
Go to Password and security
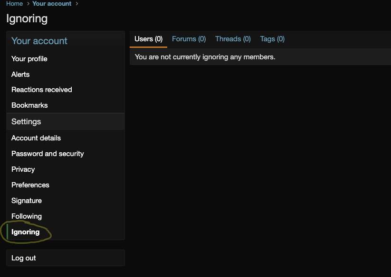(x=48, y=154)
